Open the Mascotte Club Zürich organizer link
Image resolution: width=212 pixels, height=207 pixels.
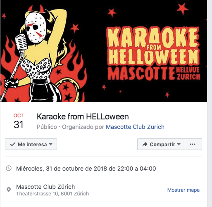pyautogui.click(x=135, y=127)
